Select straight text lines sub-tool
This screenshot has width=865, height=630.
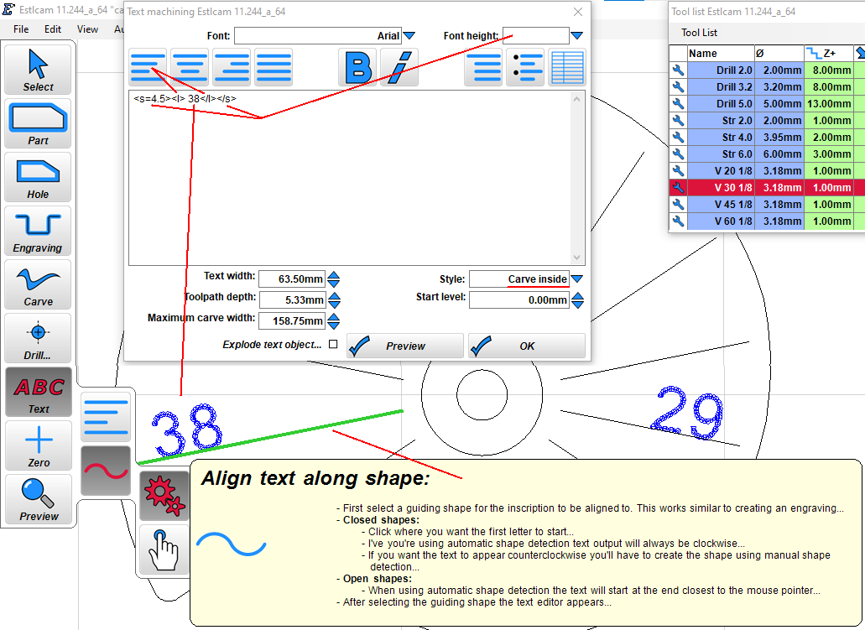tap(106, 417)
